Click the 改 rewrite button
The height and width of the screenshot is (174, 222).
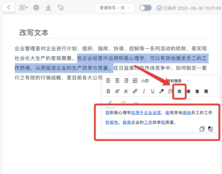pyautogui.click(x=179, y=91)
